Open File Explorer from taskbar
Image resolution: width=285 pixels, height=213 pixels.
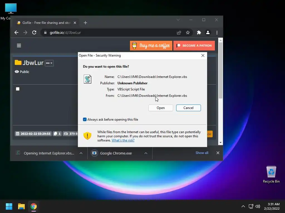21,206
